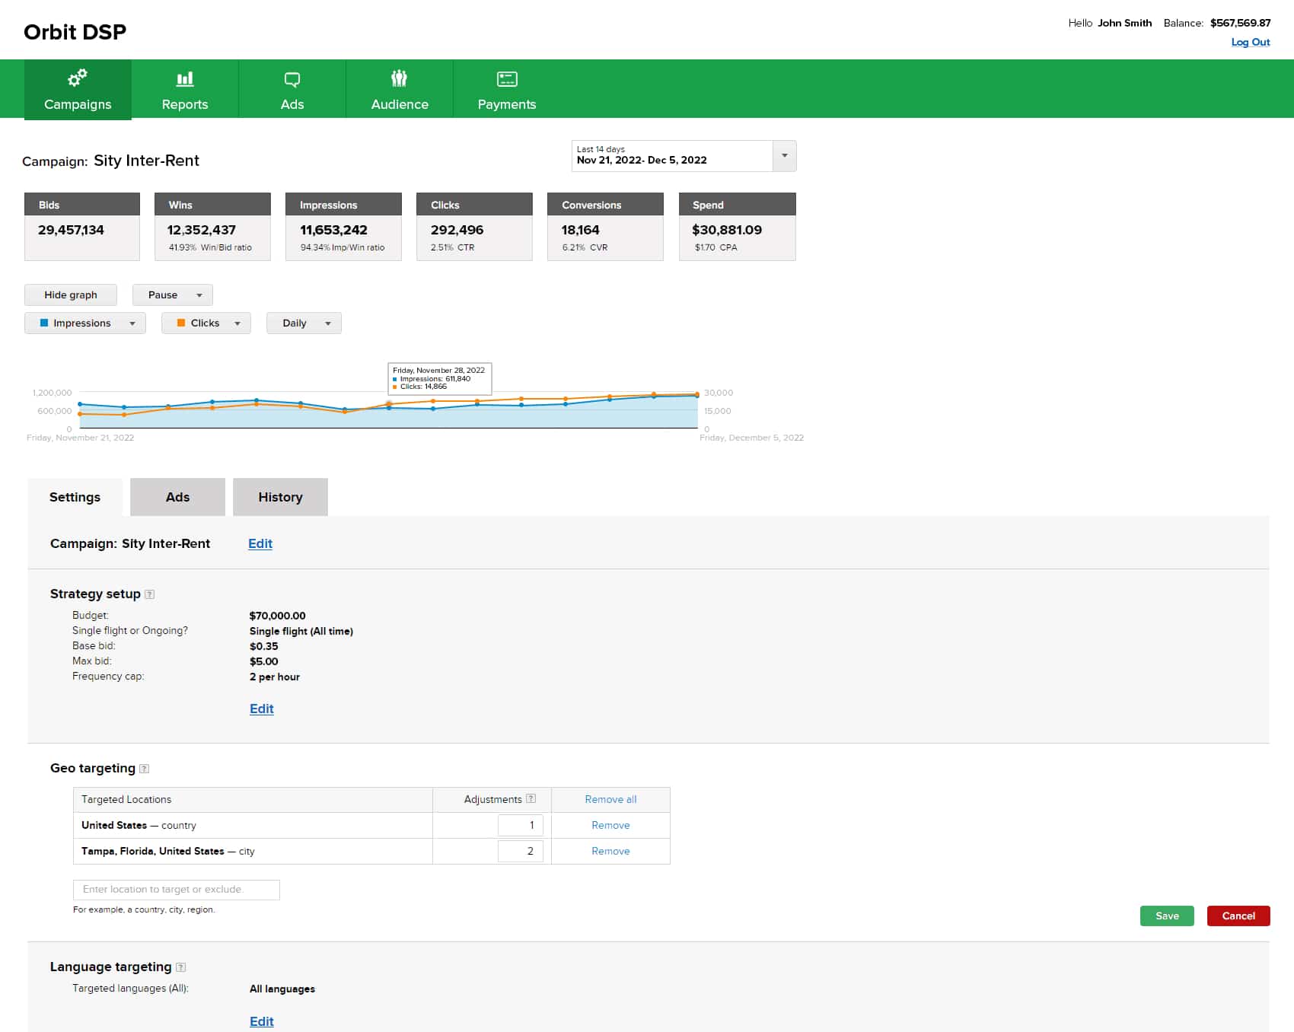Open the Campaigns gear icon
The height and width of the screenshot is (1032, 1294).
coord(78,78)
